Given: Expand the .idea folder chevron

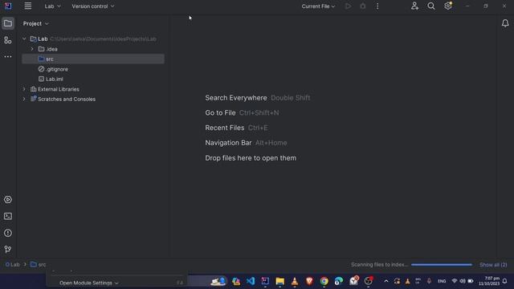Looking at the screenshot, I should [x=32, y=49].
